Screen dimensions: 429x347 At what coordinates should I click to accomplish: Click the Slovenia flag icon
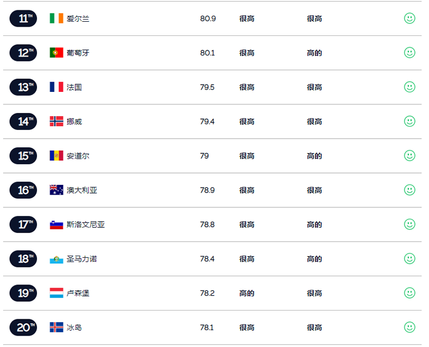57,225
